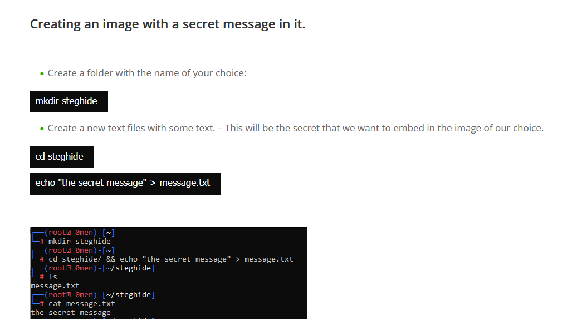Image resolution: width=577 pixels, height=335 pixels.
Task: Click 'message.txt' in the terminal echo redirect line
Action: [269, 259]
